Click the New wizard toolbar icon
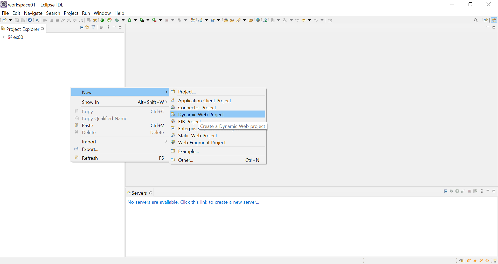 click(x=4, y=20)
